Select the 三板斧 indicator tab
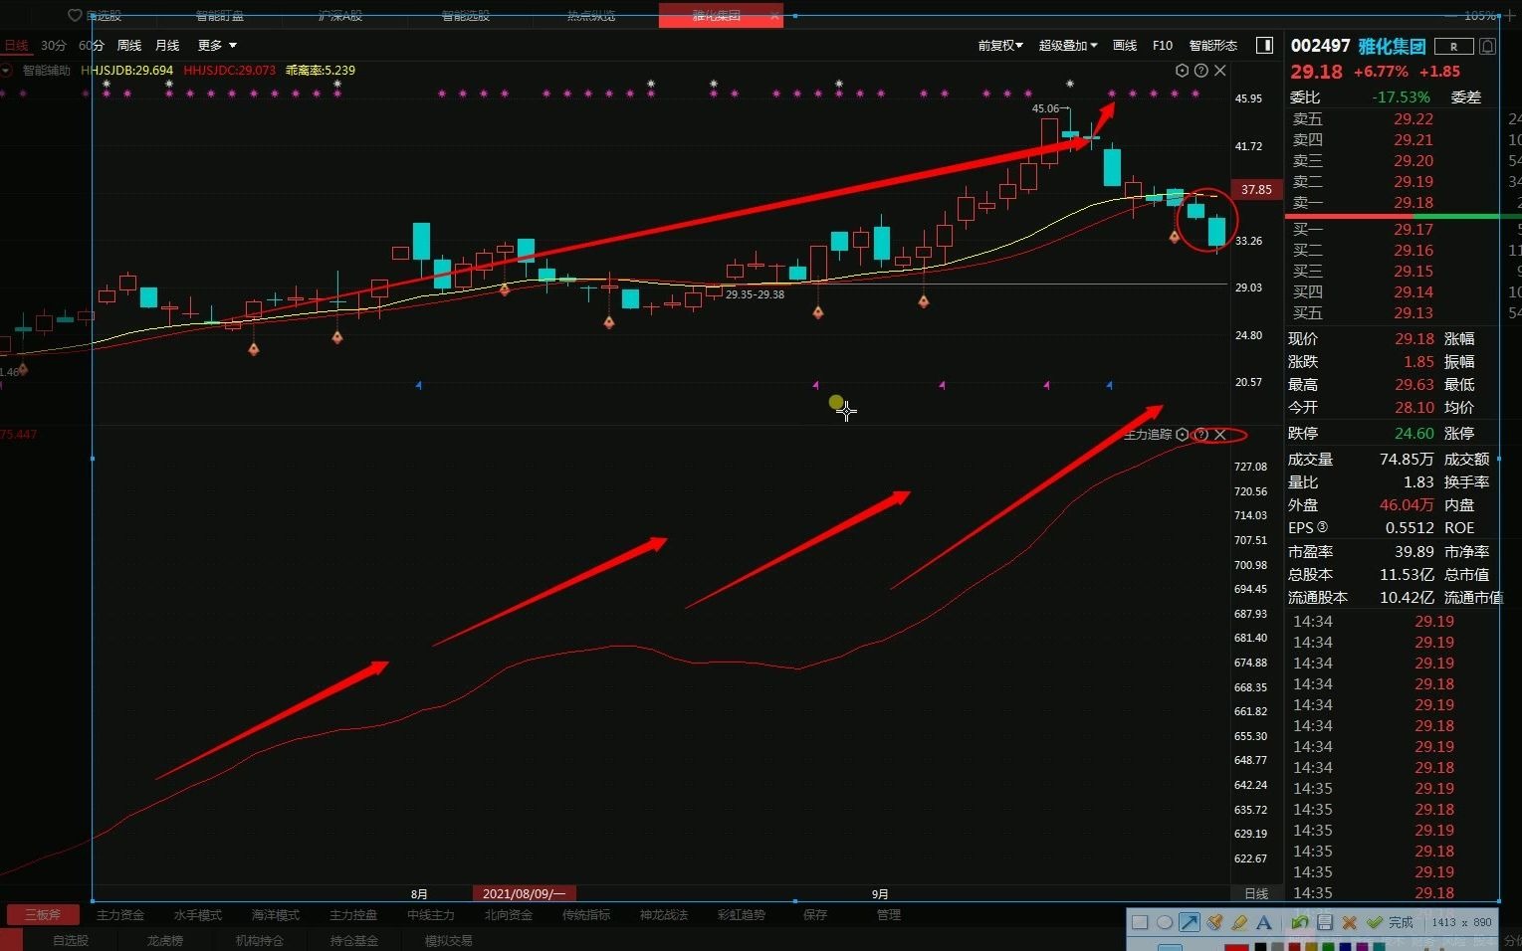This screenshot has height=951, width=1522. tap(43, 914)
